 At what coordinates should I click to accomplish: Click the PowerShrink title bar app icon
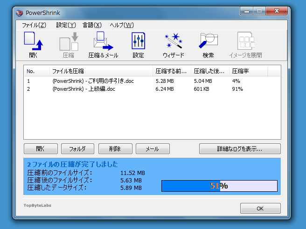pos(19,13)
